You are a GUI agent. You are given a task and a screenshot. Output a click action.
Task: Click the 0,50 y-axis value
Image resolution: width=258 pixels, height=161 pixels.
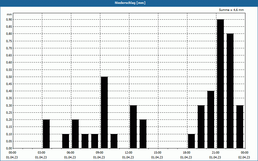9,77
